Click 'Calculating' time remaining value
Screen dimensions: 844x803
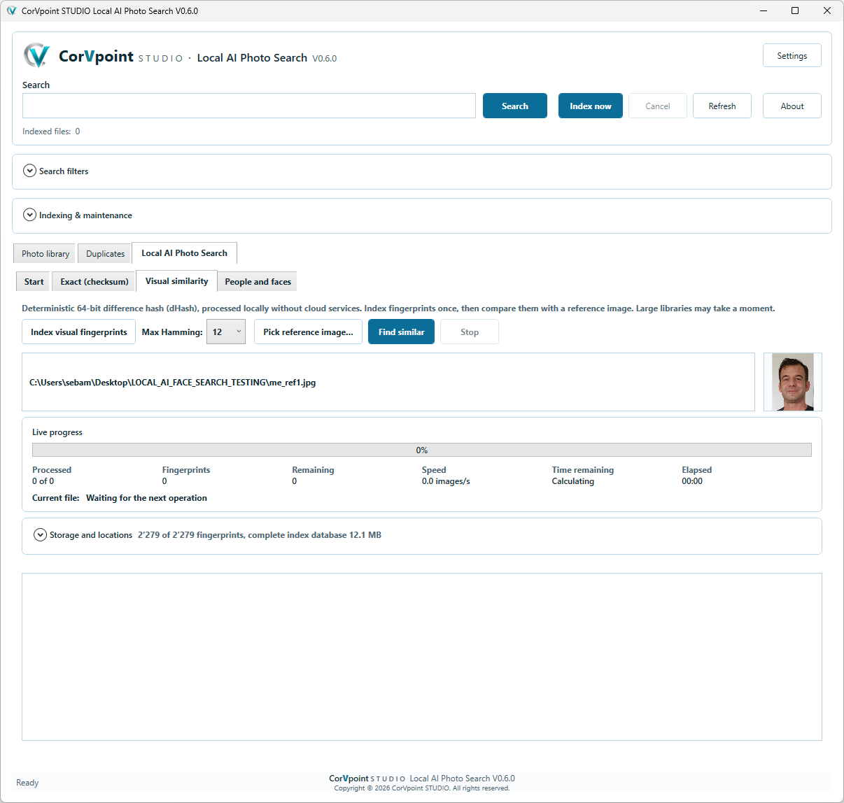tap(572, 481)
